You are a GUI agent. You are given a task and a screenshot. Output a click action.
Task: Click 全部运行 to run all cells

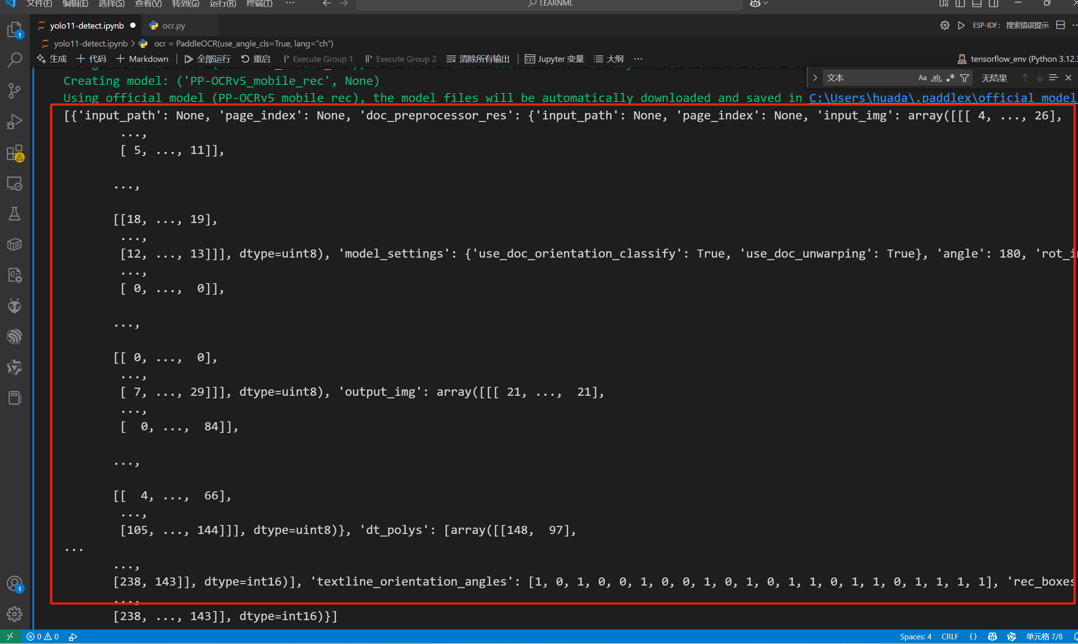(x=207, y=59)
